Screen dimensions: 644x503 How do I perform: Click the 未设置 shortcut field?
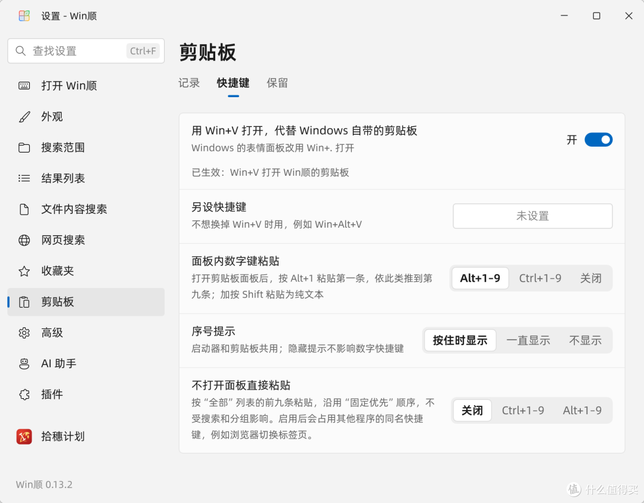click(532, 216)
